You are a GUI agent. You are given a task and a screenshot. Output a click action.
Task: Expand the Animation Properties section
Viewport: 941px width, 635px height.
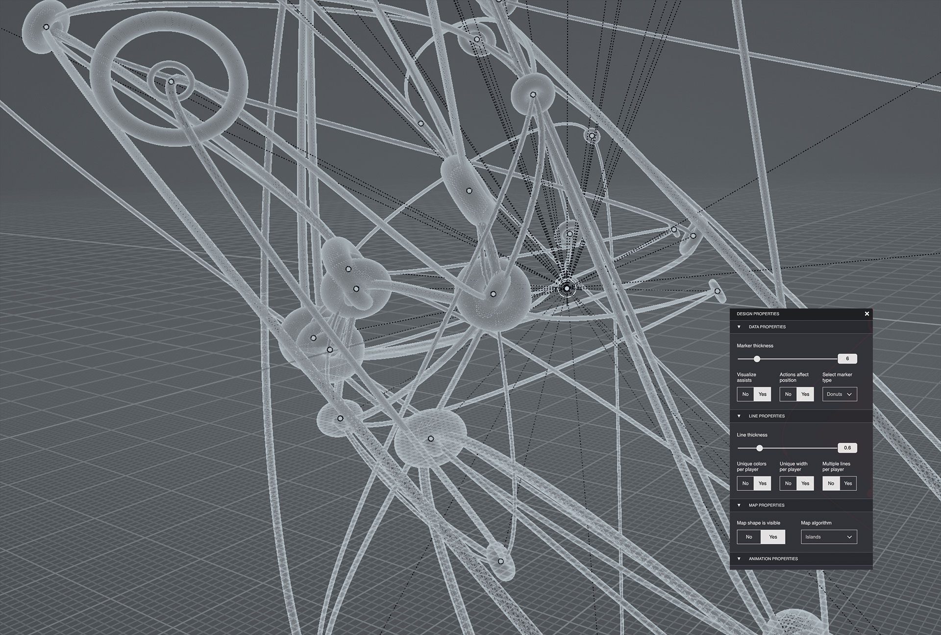click(739, 559)
